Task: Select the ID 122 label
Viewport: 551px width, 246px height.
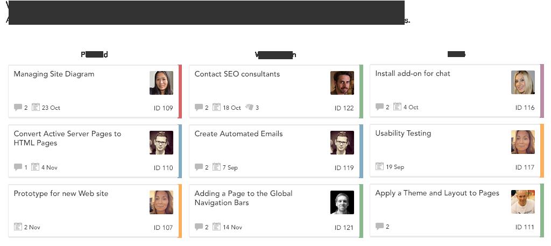Action: [x=344, y=108]
